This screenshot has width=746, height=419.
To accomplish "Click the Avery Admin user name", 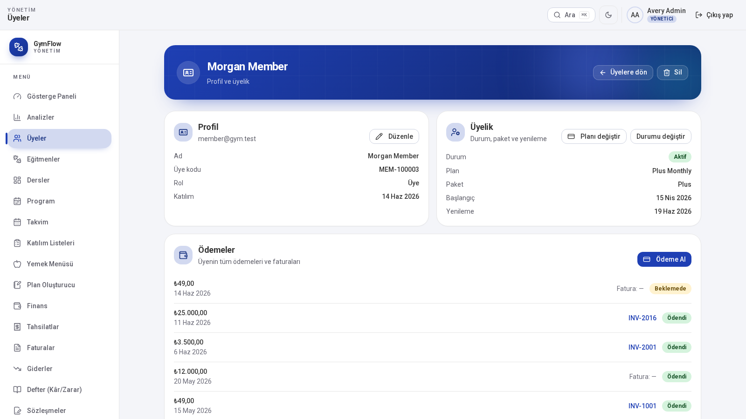I will (666, 11).
